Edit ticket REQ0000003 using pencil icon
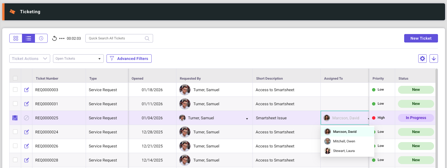447x168 pixels. [x=26, y=90]
